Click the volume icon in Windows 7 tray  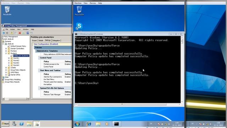tap(169, 124)
